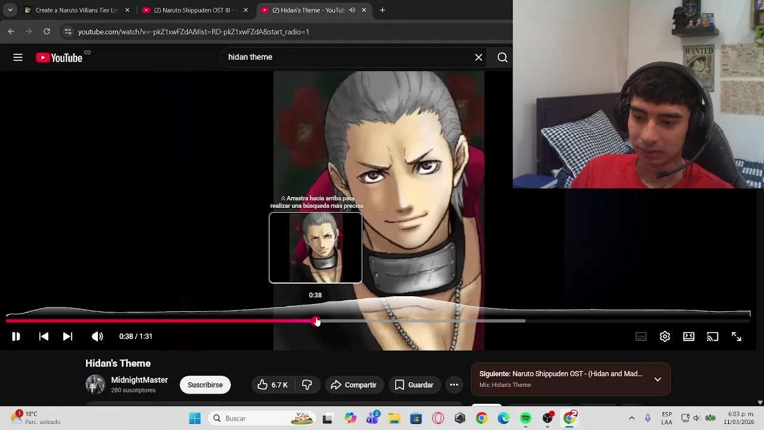Open the Windows Start menu
This screenshot has height=430, width=764.
195,419
